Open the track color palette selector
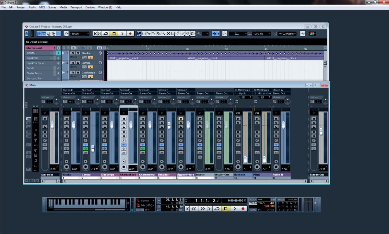The width and height of the screenshot is (389, 234). [312, 34]
